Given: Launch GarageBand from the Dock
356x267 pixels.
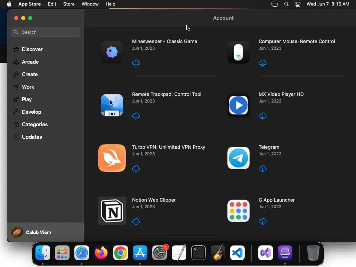Looking at the screenshot, I should tap(218, 253).
